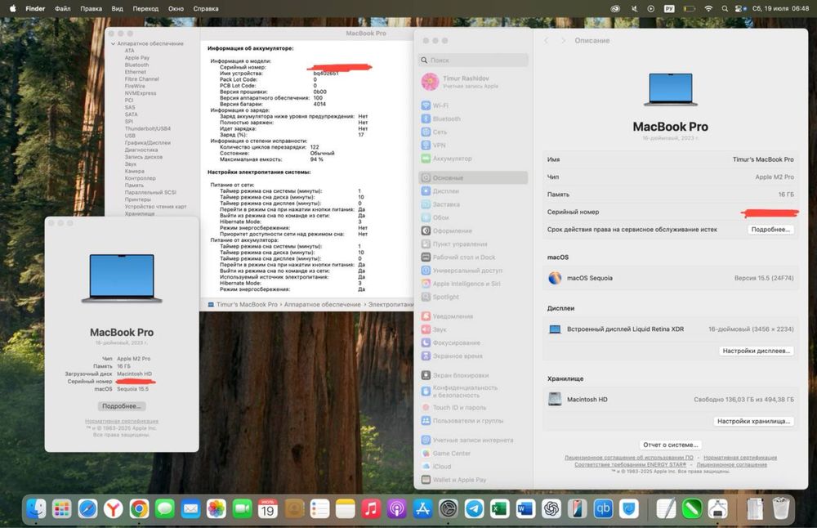
Task: Click Настройки хранилища button
Action: [x=753, y=421]
